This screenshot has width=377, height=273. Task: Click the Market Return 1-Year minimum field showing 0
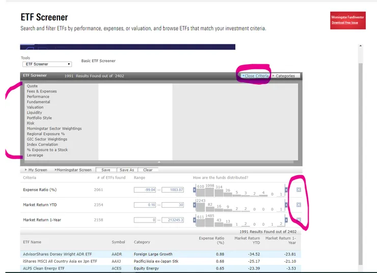pos(145,220)
